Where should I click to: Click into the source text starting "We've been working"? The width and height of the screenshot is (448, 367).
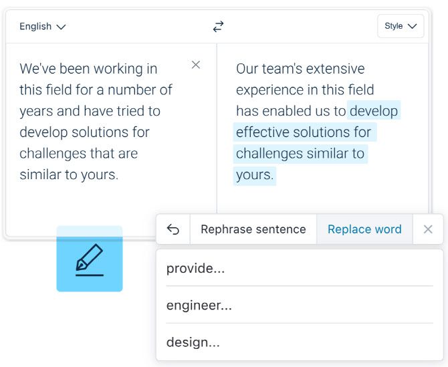94,122
